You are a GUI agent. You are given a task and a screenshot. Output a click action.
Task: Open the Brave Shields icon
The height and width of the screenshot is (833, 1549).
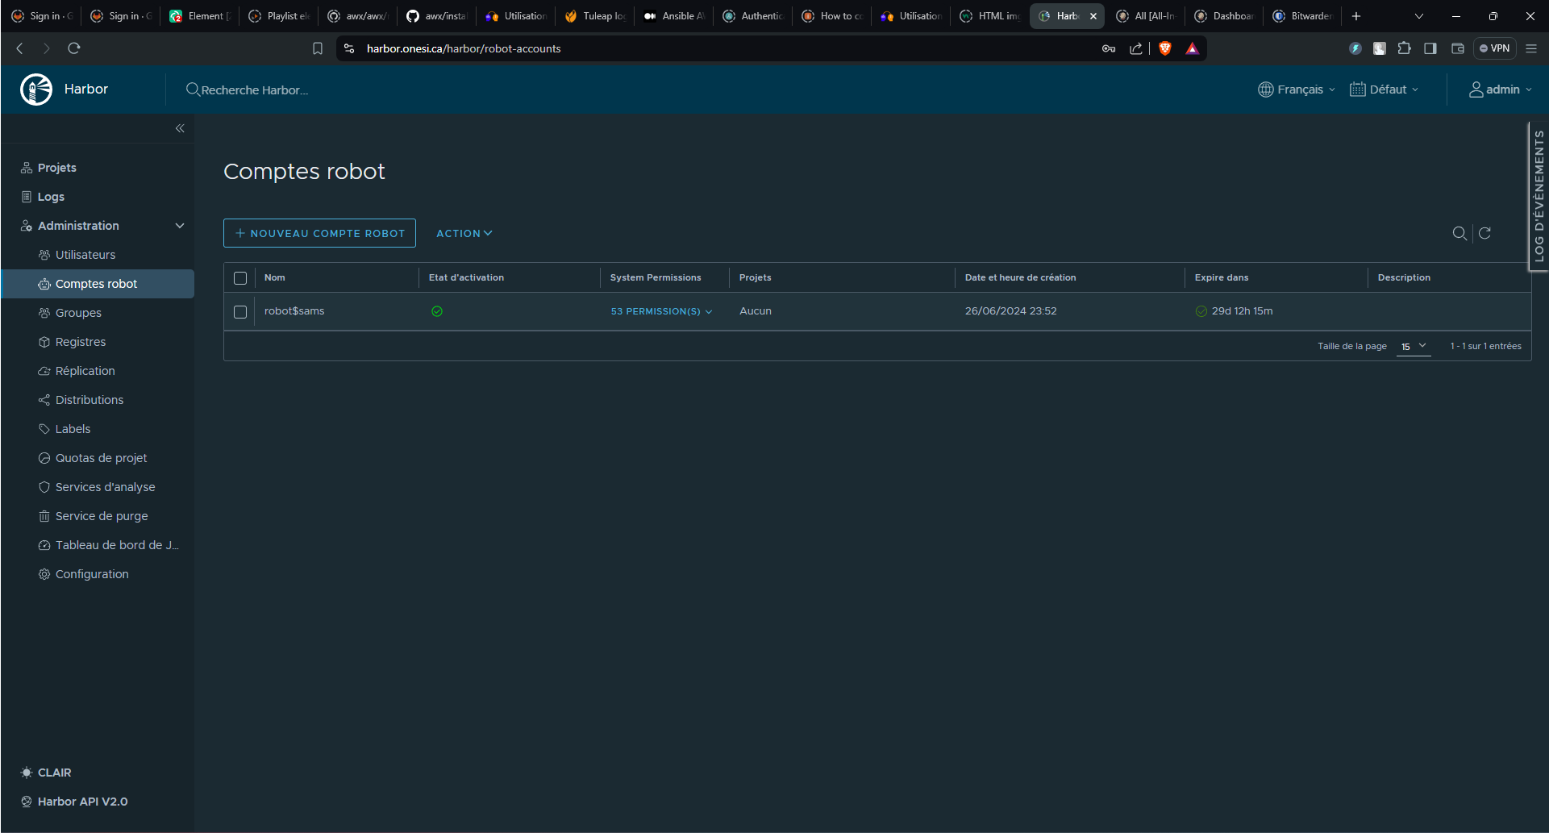coord(1165,48)
